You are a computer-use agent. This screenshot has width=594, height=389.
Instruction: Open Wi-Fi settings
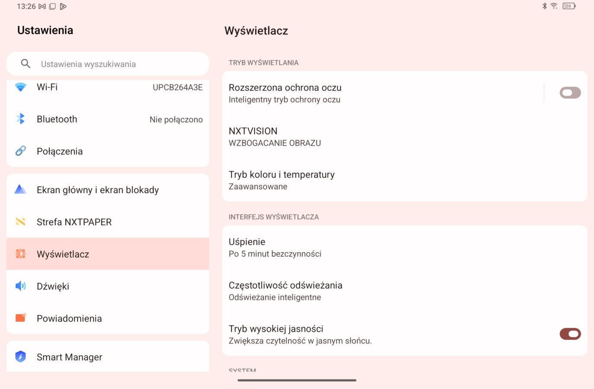[x=108, y=87]
